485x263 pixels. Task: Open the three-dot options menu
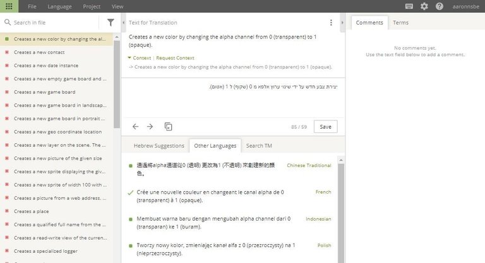pyautogui.click(x=331, y=23)
